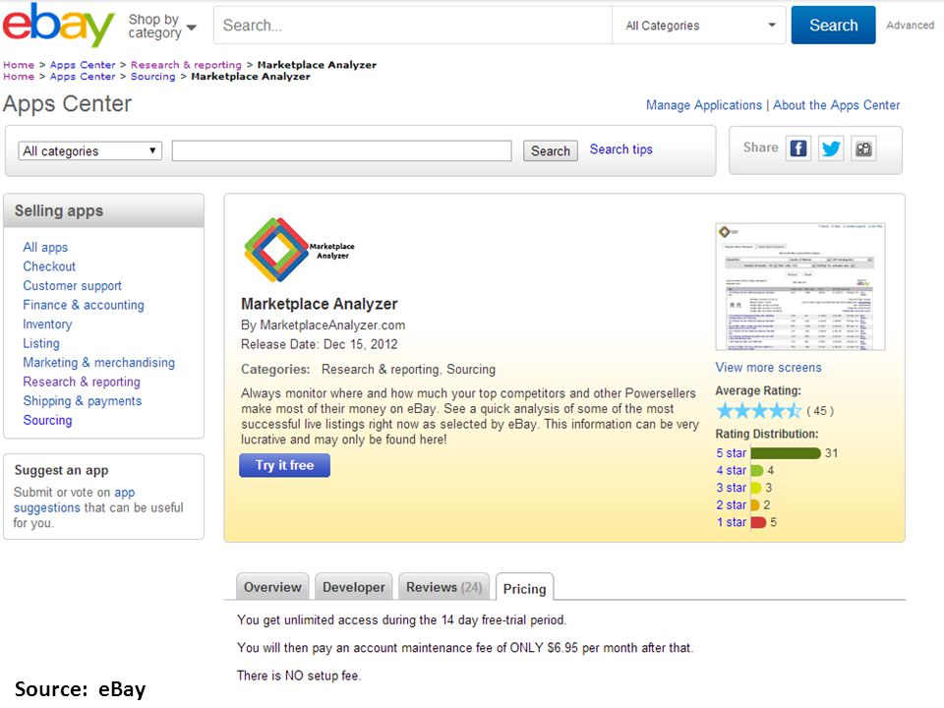Open Search tips link

(620, 149)
